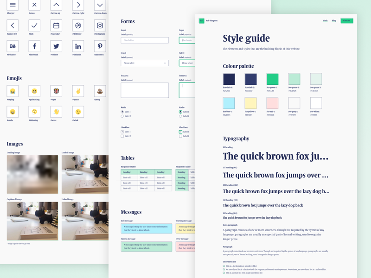Expand the green-outlined 'Please select' dropdown
The height and width of the screenshot is (278, 371).
(187, 63)
